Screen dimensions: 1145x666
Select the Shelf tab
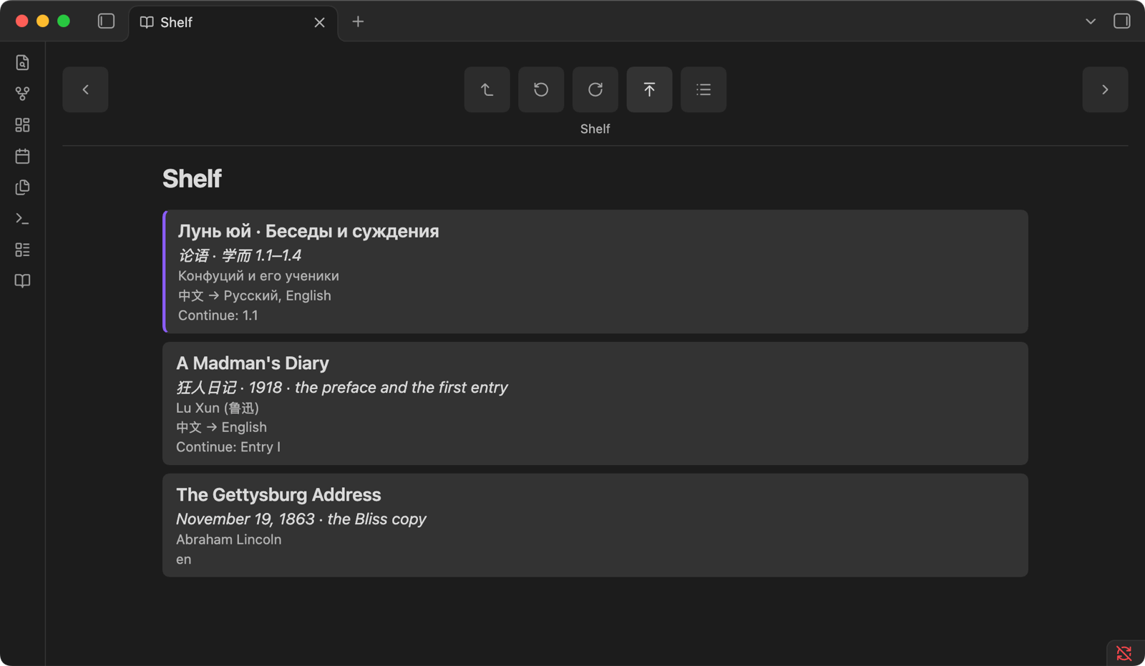(x=233, y=23)
